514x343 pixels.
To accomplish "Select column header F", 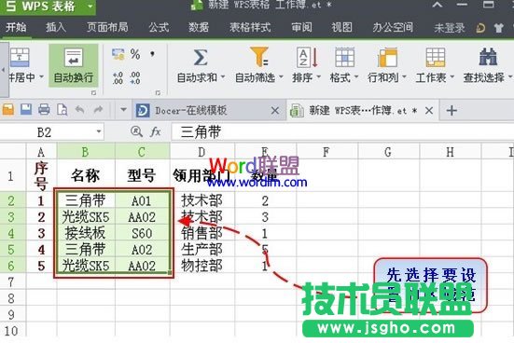I will point(326,152).
